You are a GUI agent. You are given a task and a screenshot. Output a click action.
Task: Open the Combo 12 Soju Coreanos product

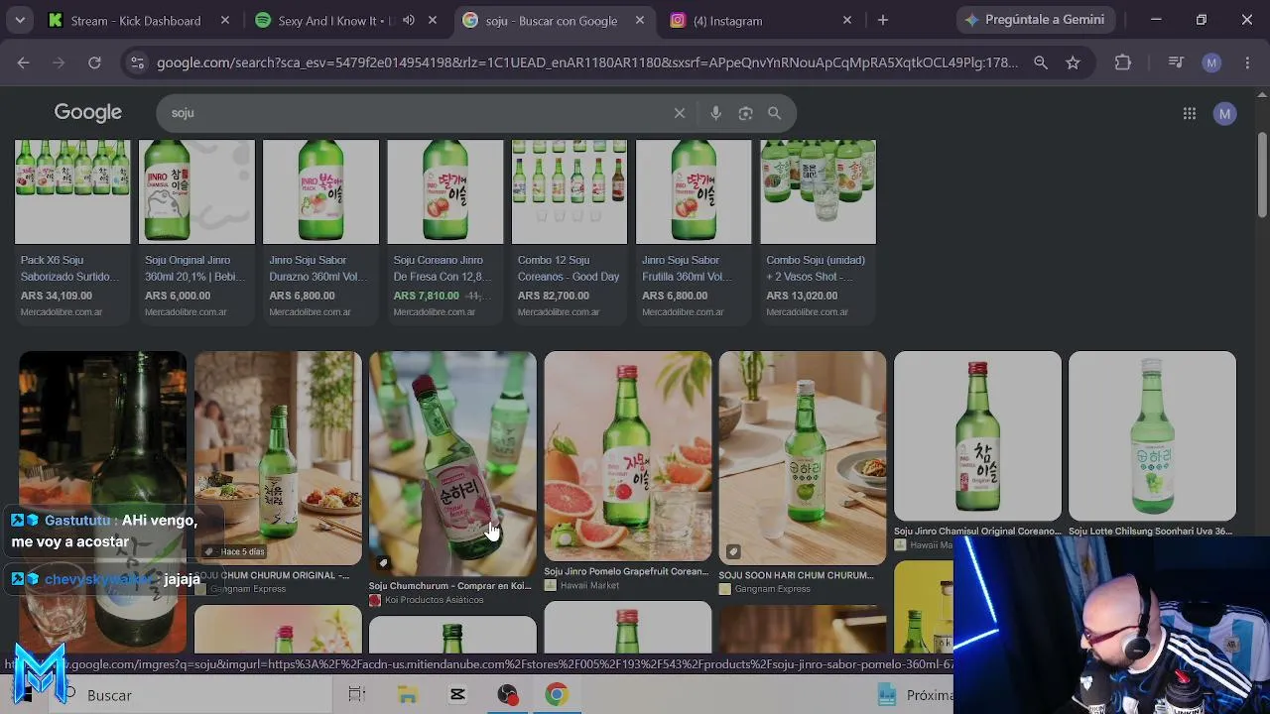pos(570,232)
